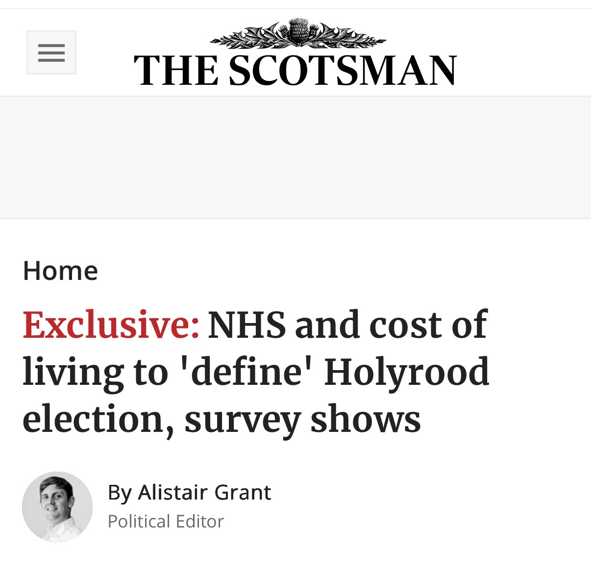The image size is (591, 577).
Task: Click the red "Exclusive:" label
Action: click(x=111, y=325)
